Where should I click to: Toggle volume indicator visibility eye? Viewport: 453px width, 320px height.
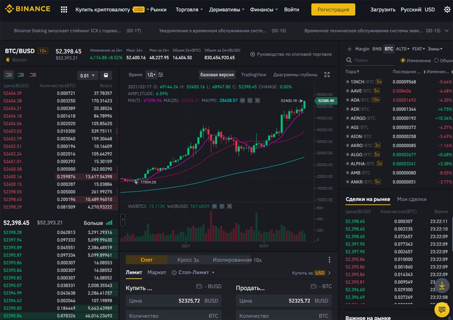215,206
